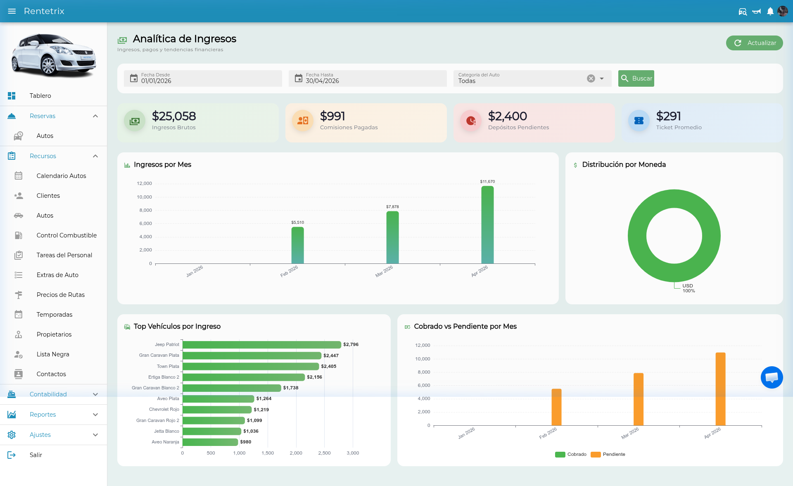The image size is (793, 486).
Task: Click the Fecha Desde calendar icon
Action: tap(134, 78)
